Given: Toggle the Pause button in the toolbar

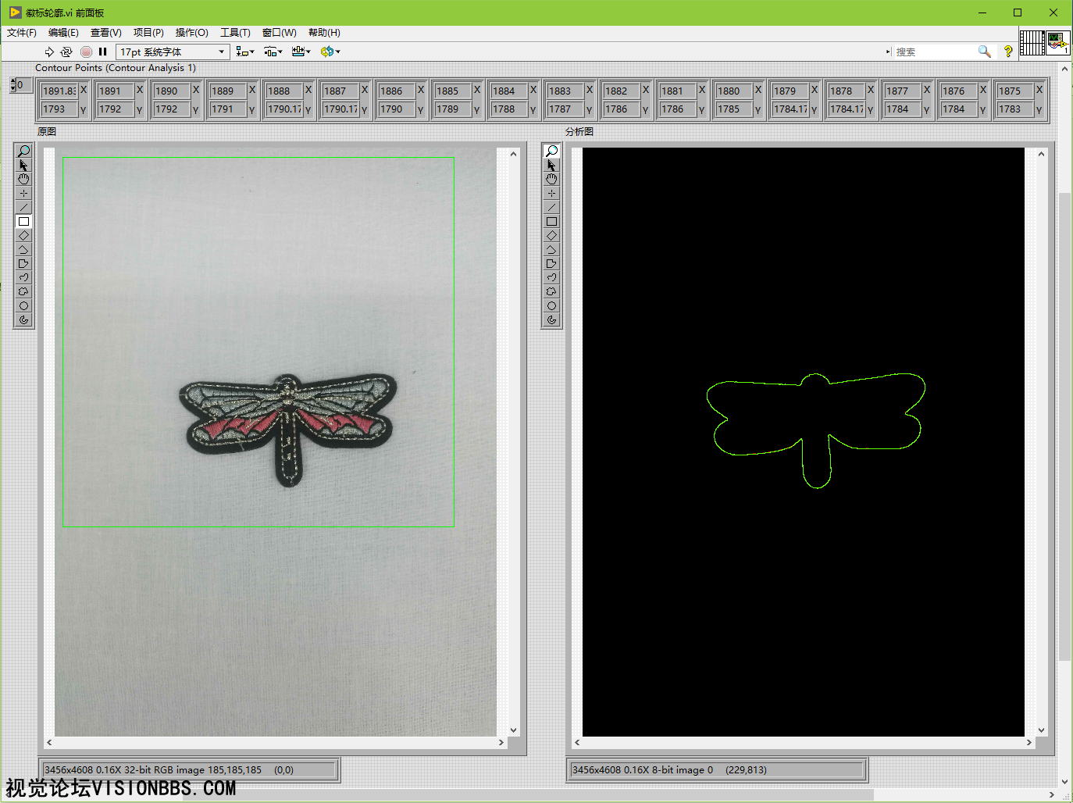Looking at the screenshot, I should [102, 52].
